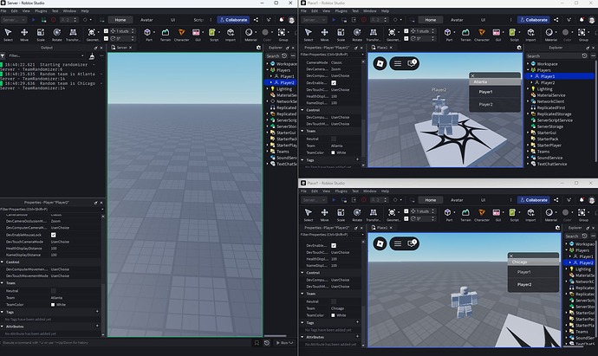Viewport: 598px width, 356px height.
Task: Open the chat bubble icon in the Chicago client viewport
Action: (413, 243)
